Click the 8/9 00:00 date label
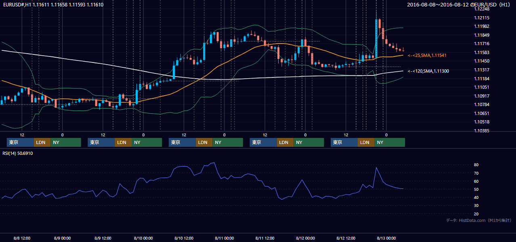 pos(62,238)
